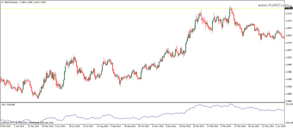Click the 3 Dec 2013 date label
This screenshot has height=128, width=293.
coord(171,126)
